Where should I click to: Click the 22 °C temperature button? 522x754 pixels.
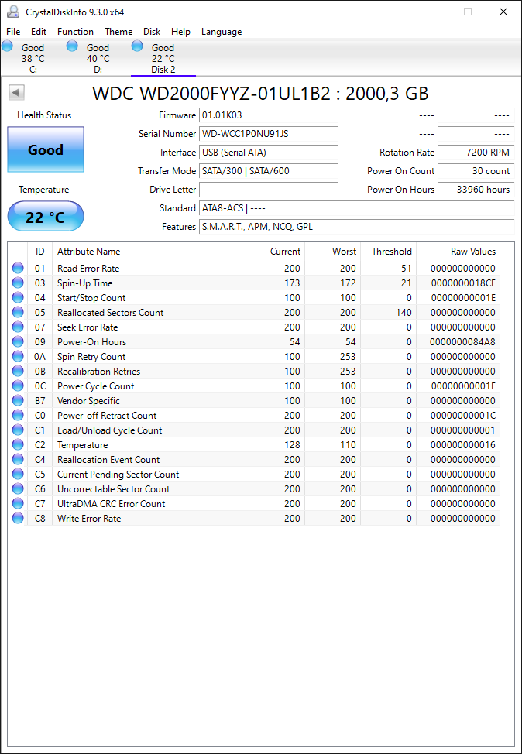pyautogui.click(x=46, y=217)
